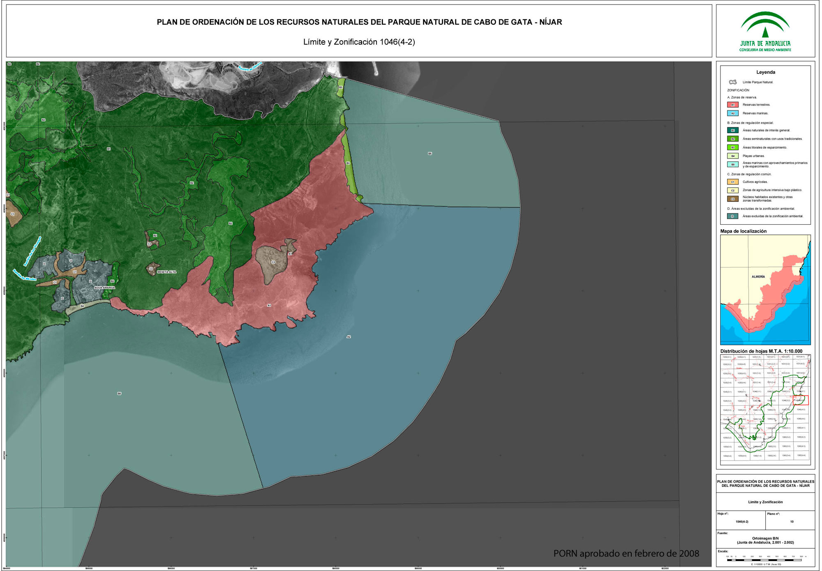This screenshot has width=822, height=571.
Task: Click the 'AGUA AMARGA' town label
Action: point(105,288)
